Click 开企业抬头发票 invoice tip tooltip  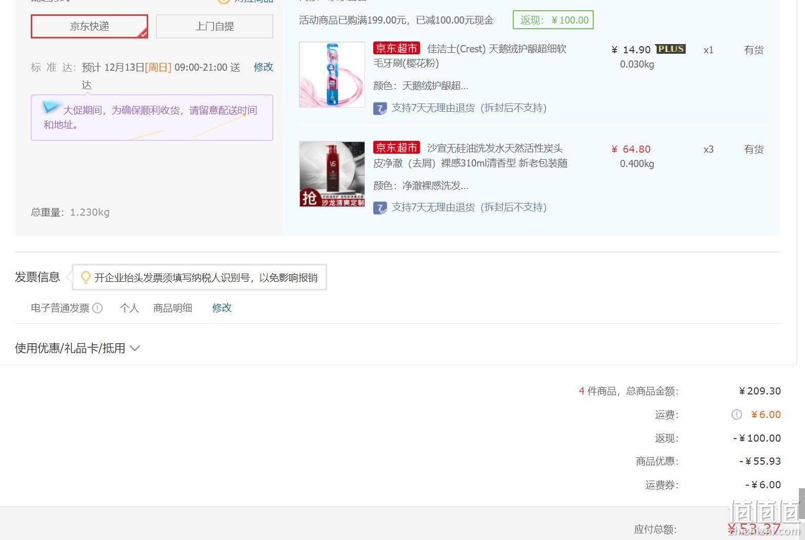(199, 277)
